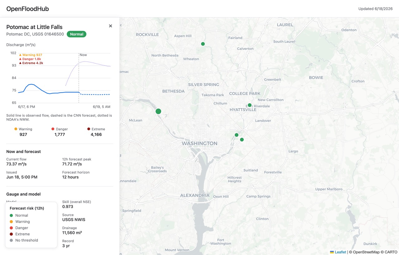Viewport: 399px width, 255px height.
Task: Click the Danger entry in Forecast risk legend
Action: pos(19,228)
